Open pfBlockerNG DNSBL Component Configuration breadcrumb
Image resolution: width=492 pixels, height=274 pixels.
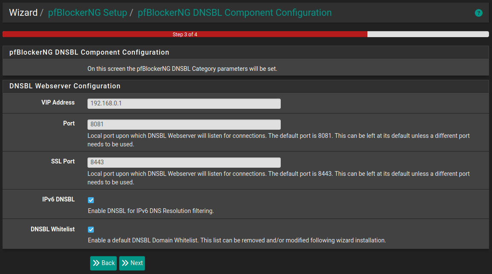(235, 12)
